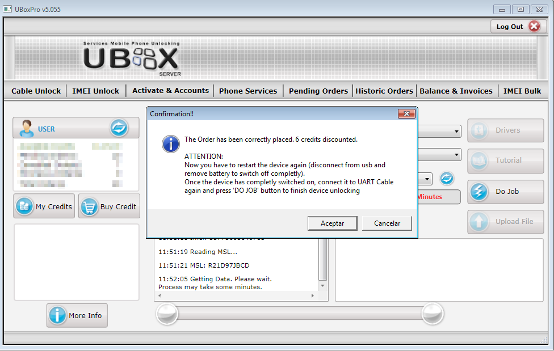This screenshot has height=351, width=554.
Task: Minimize the UBoxPro window
Action: coord(502,10)
